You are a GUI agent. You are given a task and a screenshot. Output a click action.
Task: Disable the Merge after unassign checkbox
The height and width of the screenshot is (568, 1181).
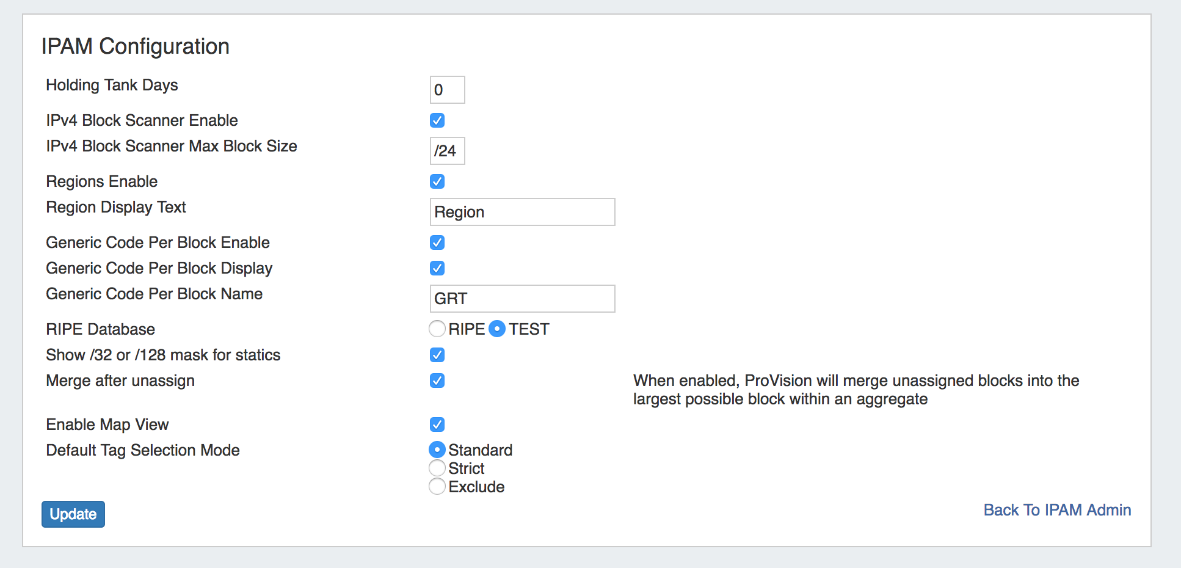[437, 380]
